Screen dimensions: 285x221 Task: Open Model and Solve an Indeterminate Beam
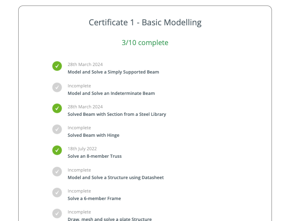111,93
